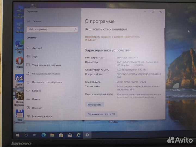The image size is (196, 147).
Task: Click the notifications icon beside Уведомления
Action: (28, 65)
